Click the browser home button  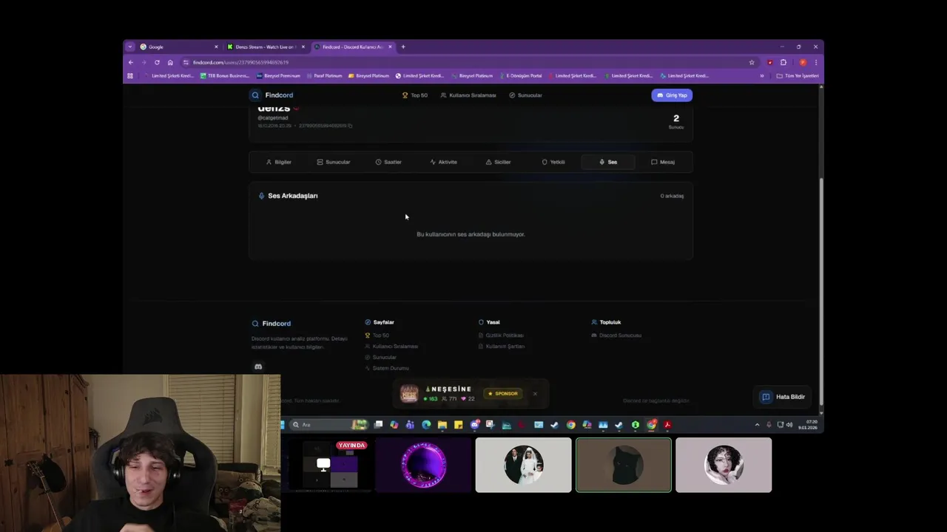(170, 62)
